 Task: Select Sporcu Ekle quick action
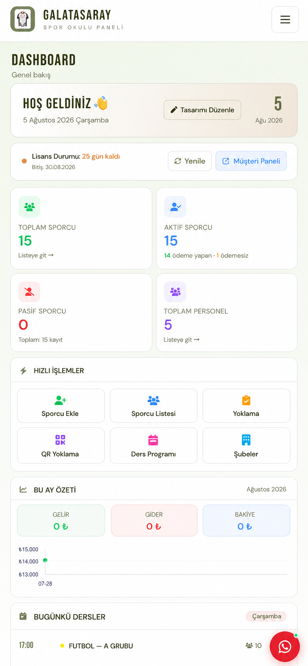click(x=61, y=406)
